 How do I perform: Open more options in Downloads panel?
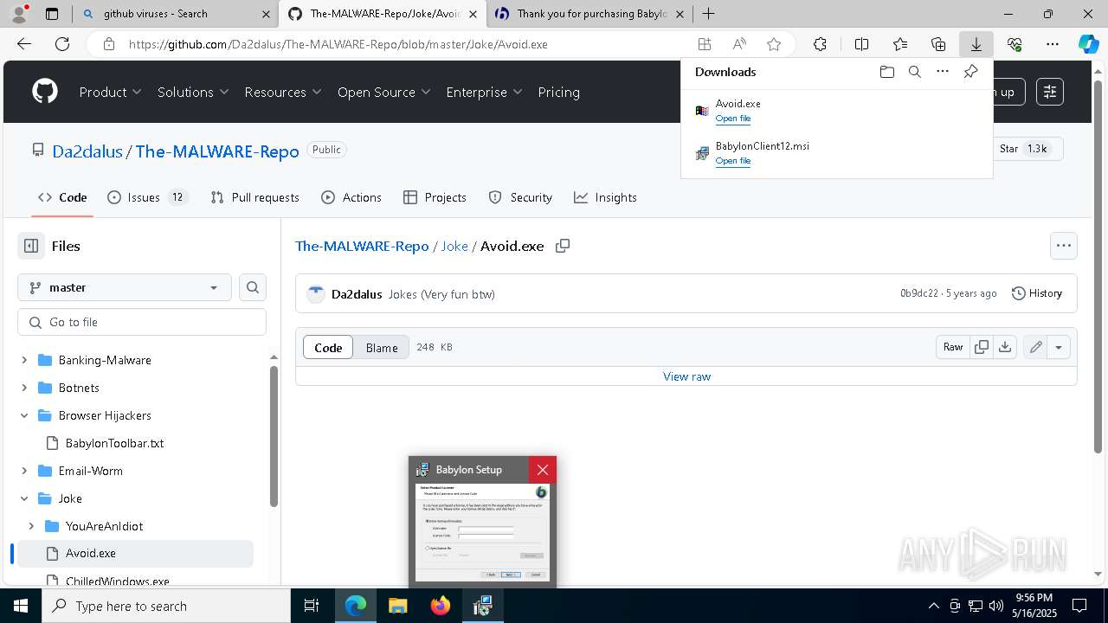943,72
